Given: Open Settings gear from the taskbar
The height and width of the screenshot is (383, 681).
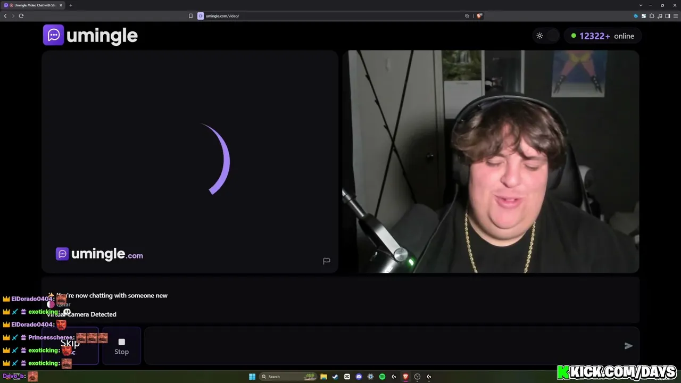Looking at the screenshot, I should click(x=370, y=377).
